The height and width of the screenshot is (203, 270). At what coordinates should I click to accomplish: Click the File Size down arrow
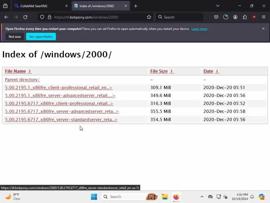[x=171, y=71]
